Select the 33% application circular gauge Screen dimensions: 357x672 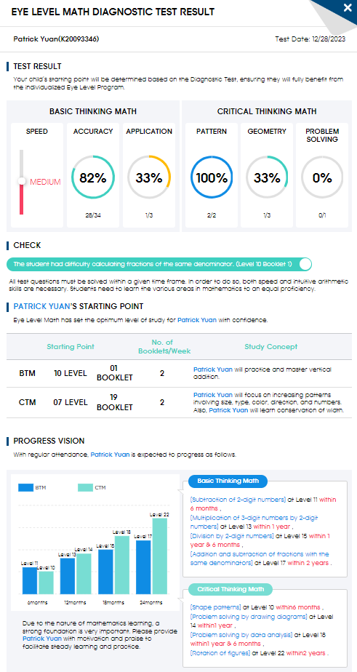point(149,178)
